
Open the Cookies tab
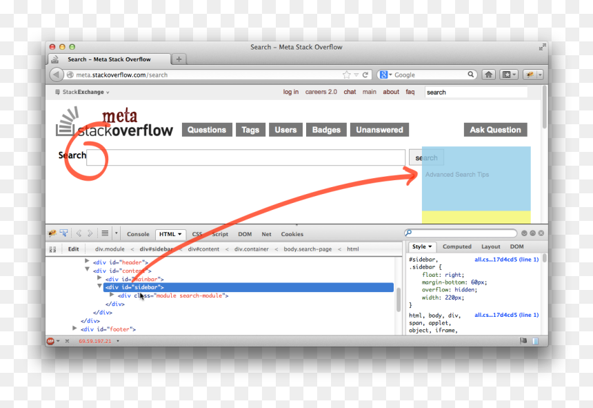pos(292,234)
